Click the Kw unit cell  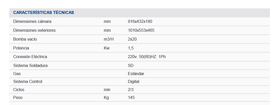(x=107, y=48)
